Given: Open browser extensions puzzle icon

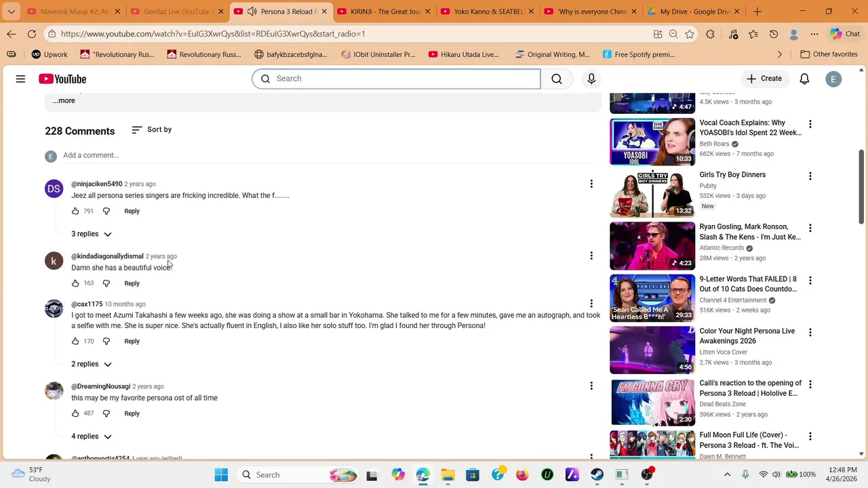Looking at the screenshot, I should pos(710,34).
